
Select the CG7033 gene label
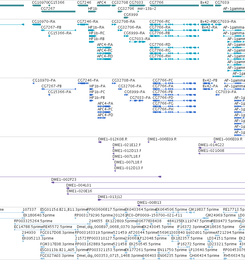point(136,3)
